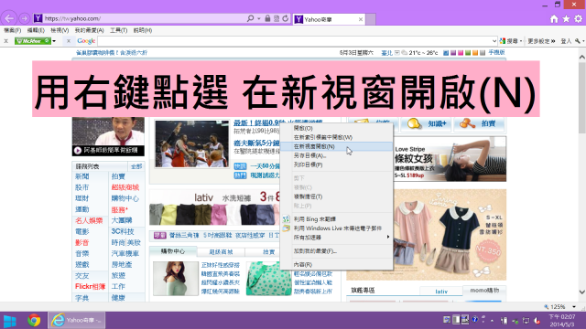
Task: Click the forward navigation arrow
Action: (25, 18)
